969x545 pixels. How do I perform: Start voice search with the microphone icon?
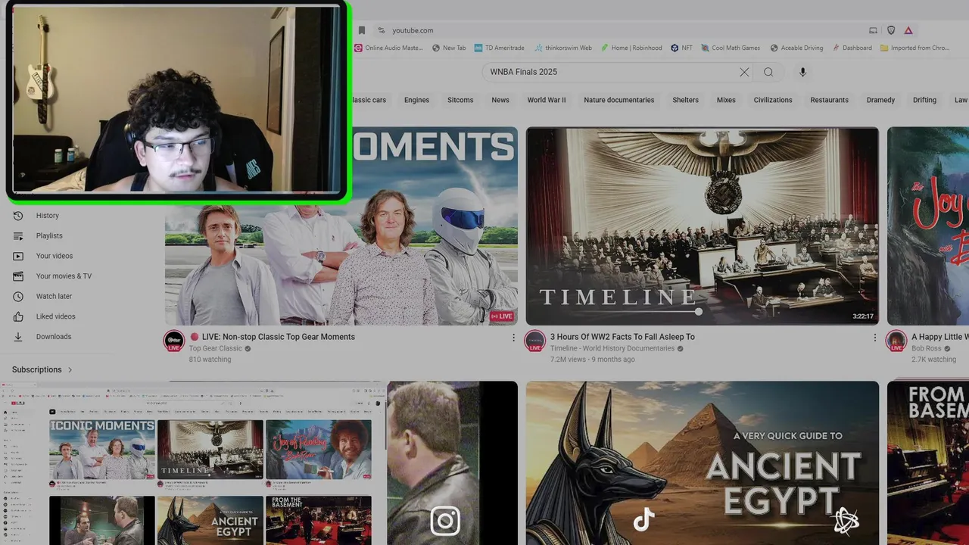pyautogui.click(x=802, y=72)
